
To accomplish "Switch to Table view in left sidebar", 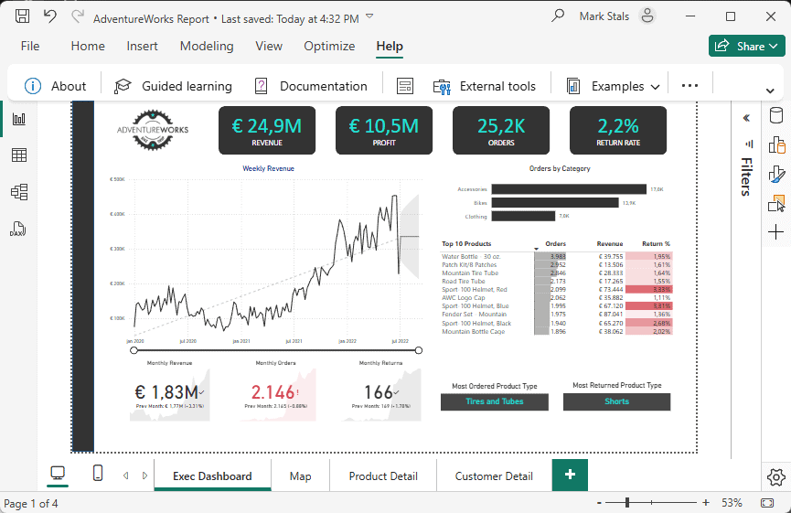I will coord(18,155).
